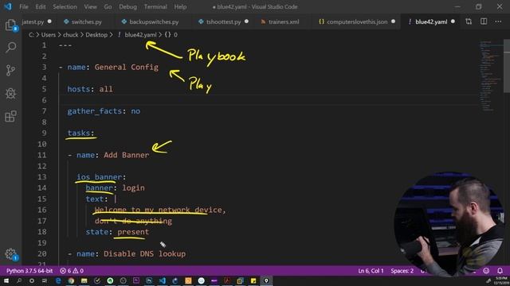Click the 'name: Disable DNS lookup' line

pyautogui.click(x=127, y=253)
